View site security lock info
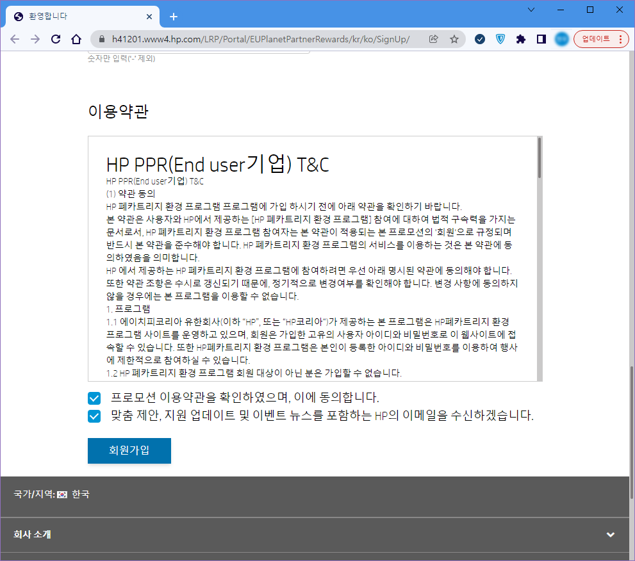 [102, 39]
